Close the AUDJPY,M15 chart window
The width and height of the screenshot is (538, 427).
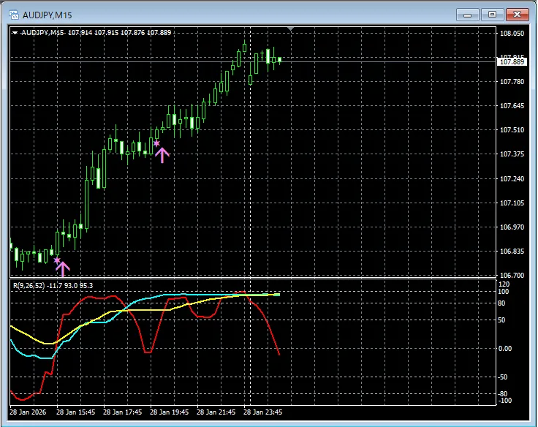(517, 14)
